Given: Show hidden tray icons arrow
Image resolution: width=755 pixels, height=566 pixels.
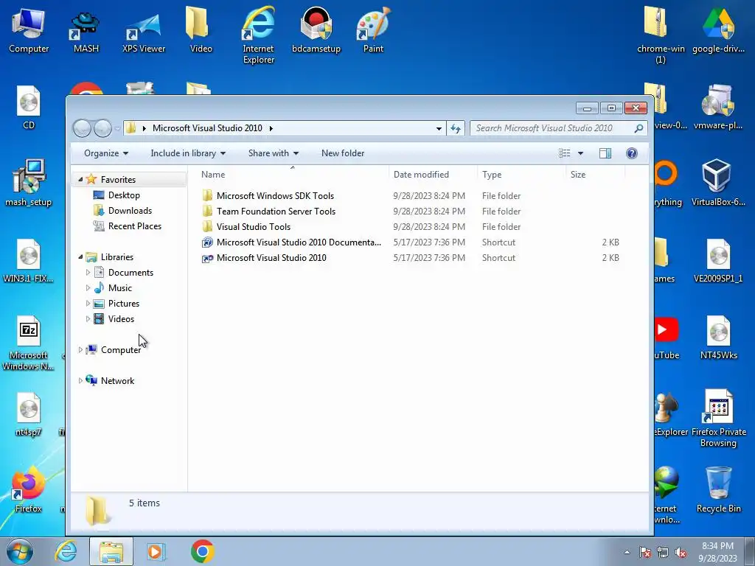Looking at the screenshot, I should (x=627, y=552).
